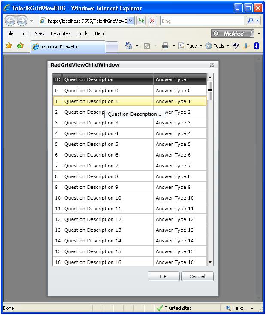Click the browser Back arrow button
Image resolution: width=266 pixels, height=315 pixels.
(10, 21)
